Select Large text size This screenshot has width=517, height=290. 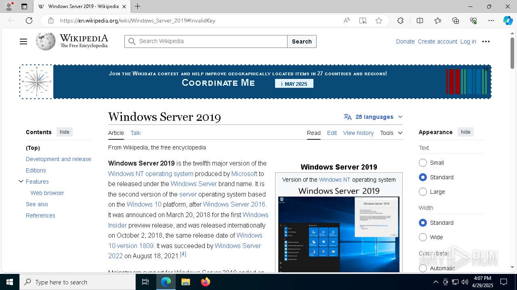(423, 192)
